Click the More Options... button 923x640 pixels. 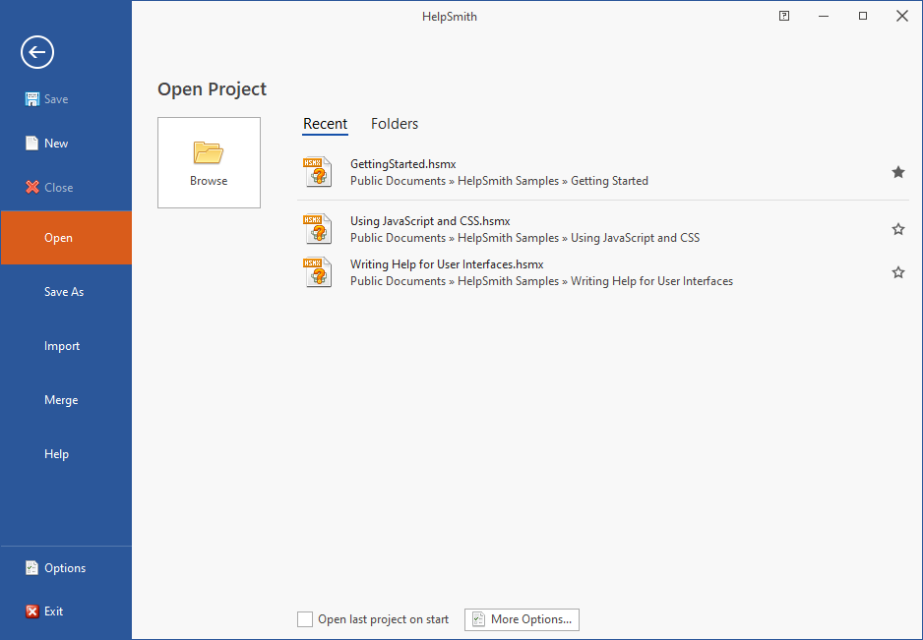click(x=522, y=619)
